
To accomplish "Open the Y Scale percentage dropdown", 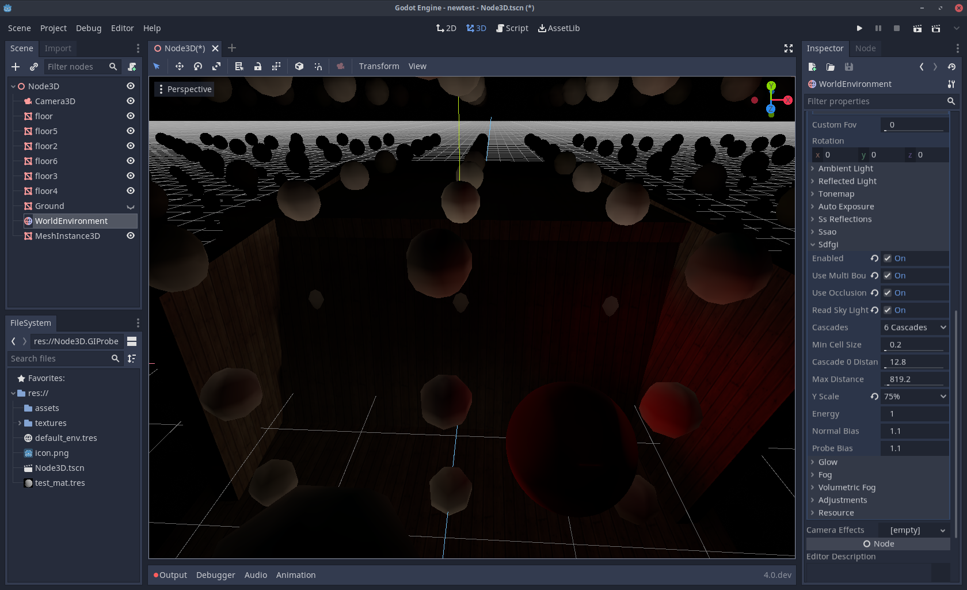I will click(x=915, y=396).
